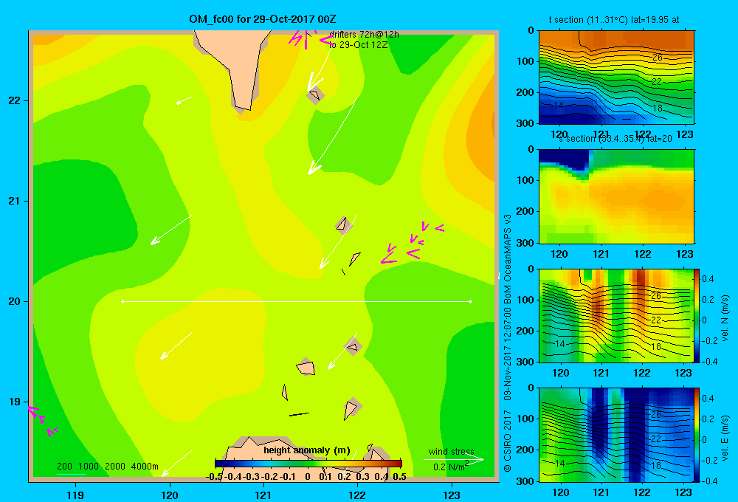The height and width of the screenshot is (502, 738).
Task: Click the 'drifters 72h@12h' label
Action: pyautogui.click(x=364, y=35)
